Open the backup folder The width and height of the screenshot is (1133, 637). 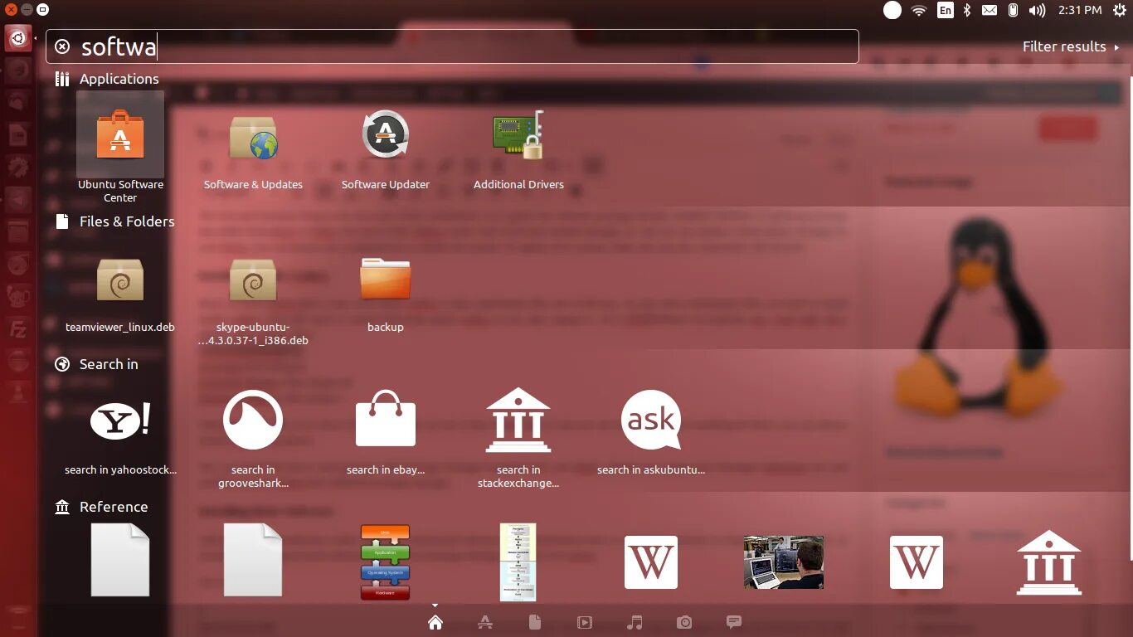(x=386, y=293)
